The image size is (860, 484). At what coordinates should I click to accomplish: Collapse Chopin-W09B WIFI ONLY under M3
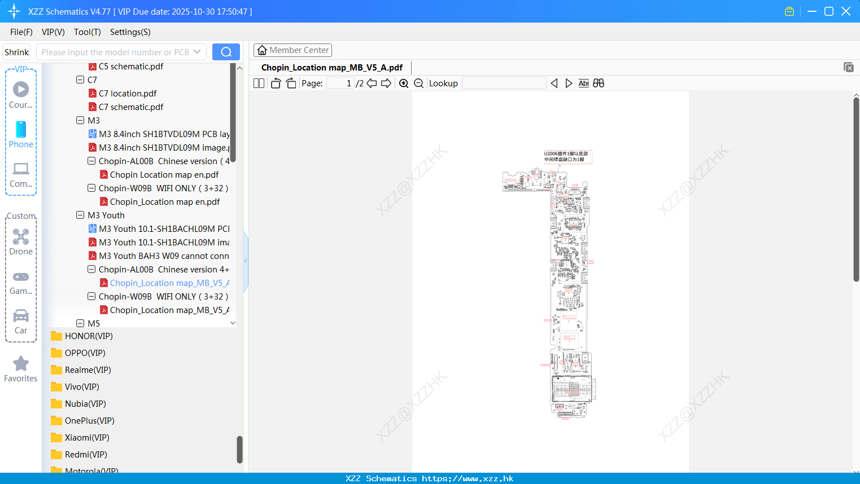pyautogui.click(x=91, y=188)
